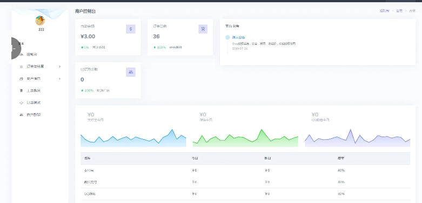This screenshot has height=203, width=422.
Task: Click the 100% indicator on the third card
Action: pyautogui.click(x=87, y=91)
